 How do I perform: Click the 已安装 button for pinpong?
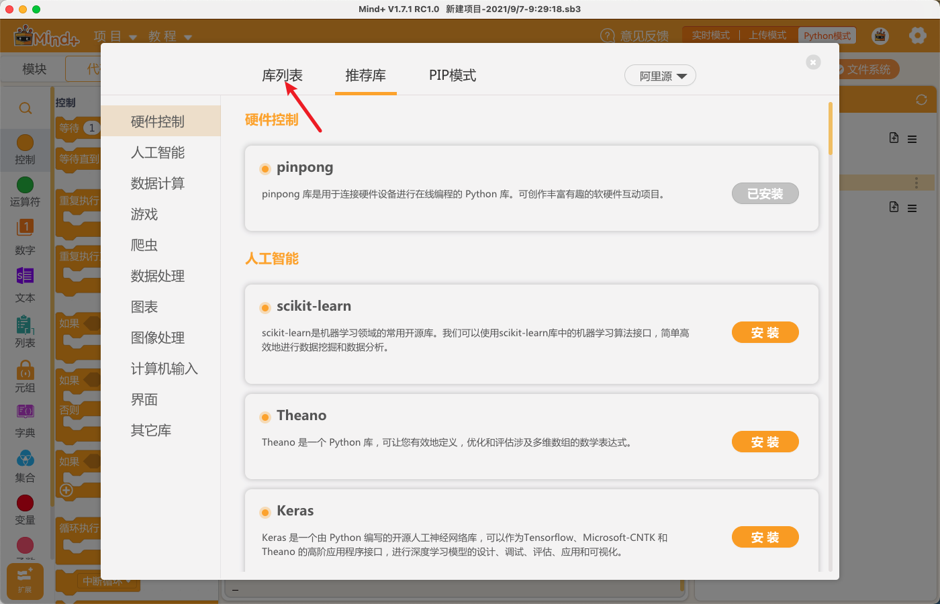click(x=765, y=193)
